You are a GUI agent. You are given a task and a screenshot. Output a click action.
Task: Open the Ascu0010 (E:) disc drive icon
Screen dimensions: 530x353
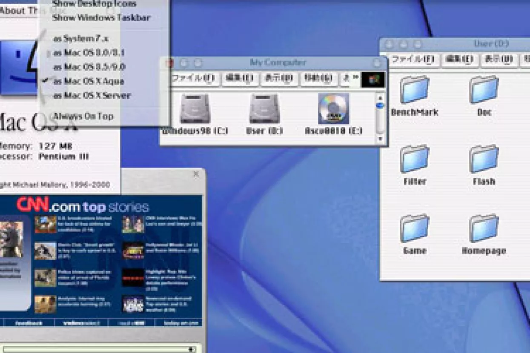[333, 109]
